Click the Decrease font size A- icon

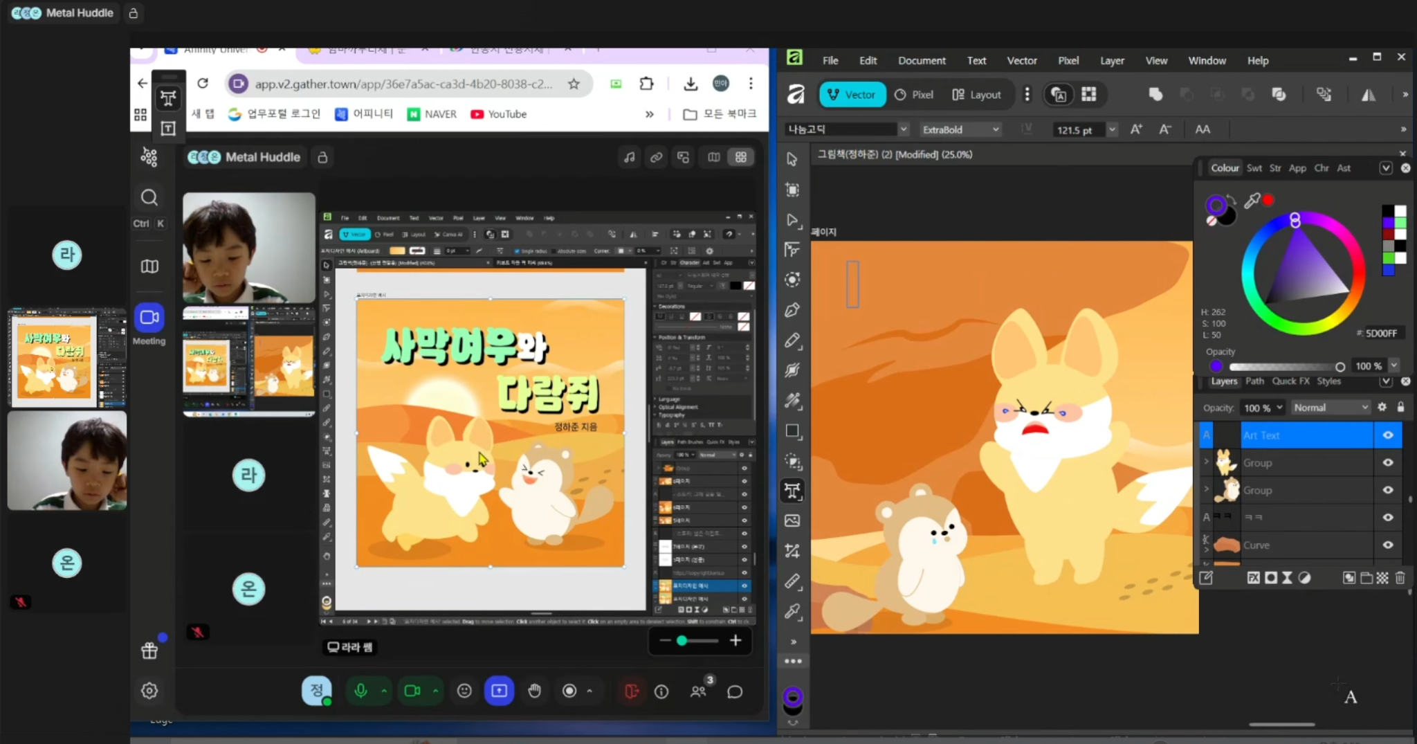[x=1165, y=129]
